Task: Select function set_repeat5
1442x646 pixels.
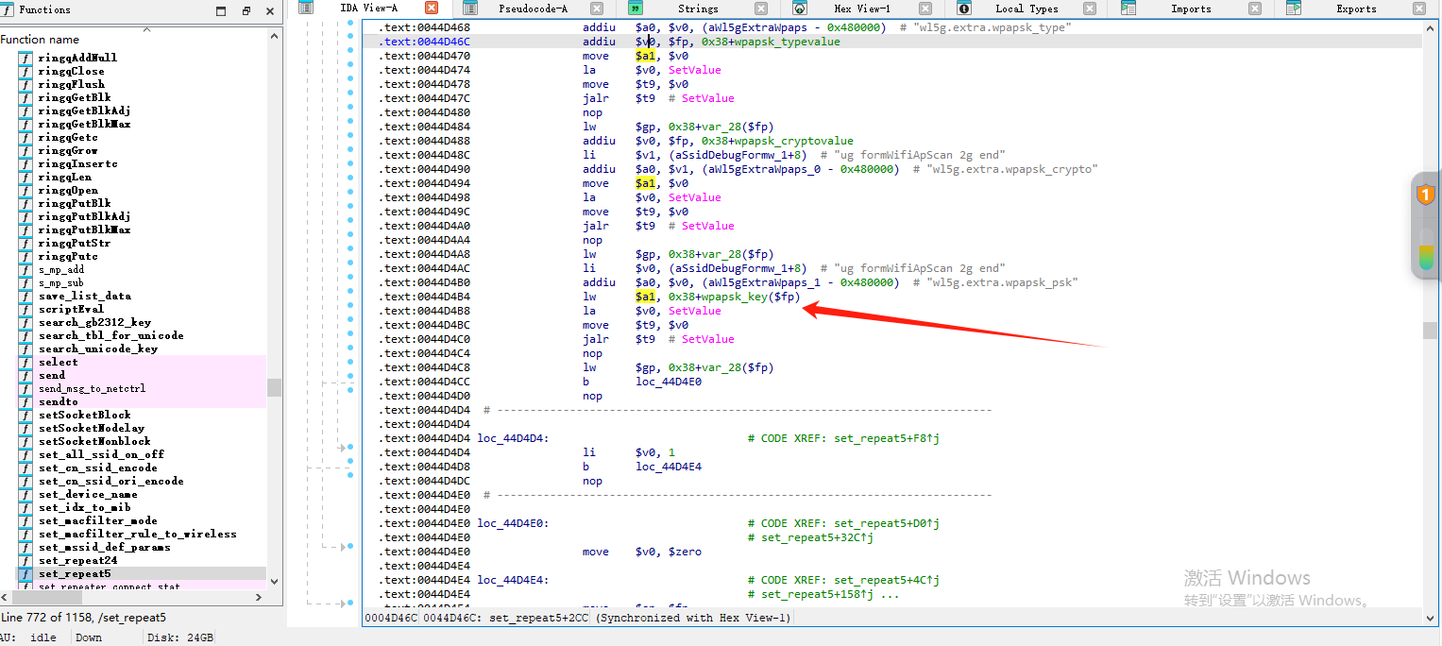Action: pyautogui.click(x=75, y=573)
